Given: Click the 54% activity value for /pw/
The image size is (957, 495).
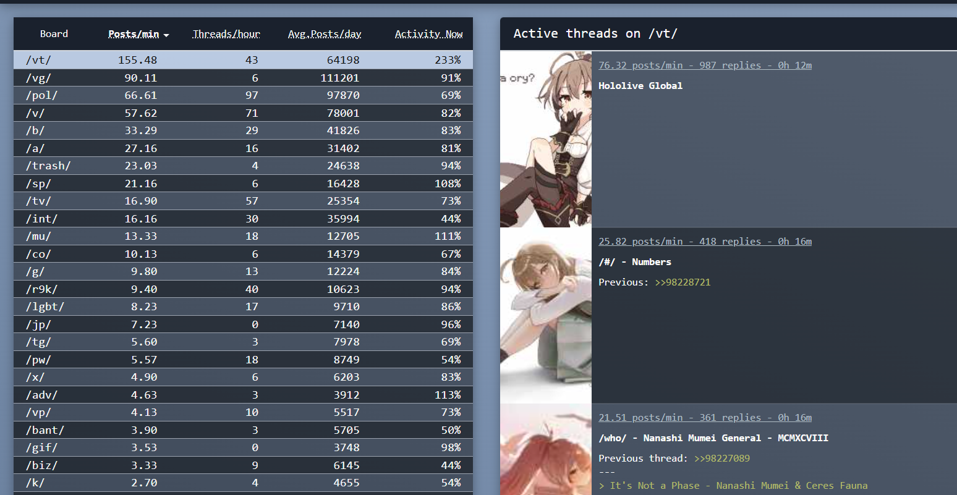Looking at the screenshot, I should (x=451, y=360).
